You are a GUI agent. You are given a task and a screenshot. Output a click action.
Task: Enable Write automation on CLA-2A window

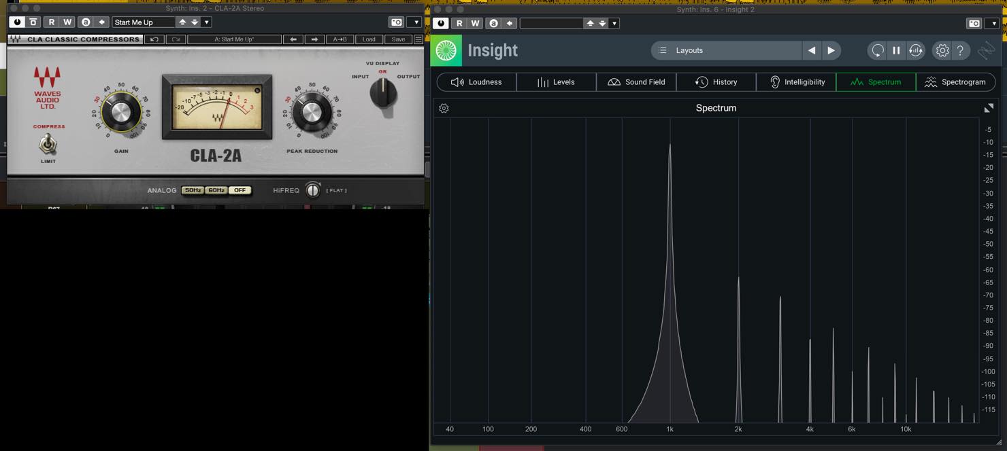[67, 22]
